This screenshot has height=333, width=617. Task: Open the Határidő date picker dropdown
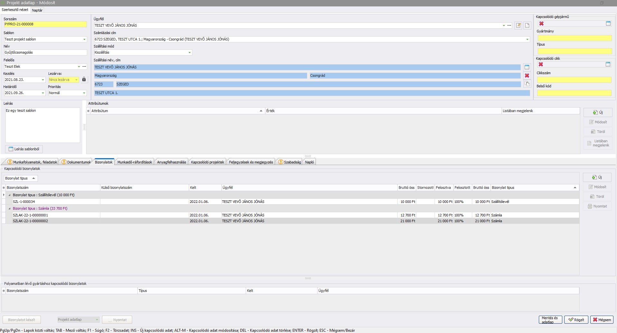coord(43,93)
